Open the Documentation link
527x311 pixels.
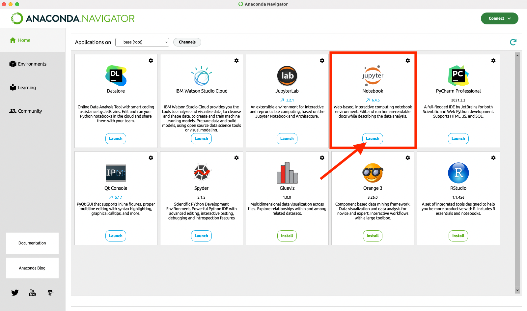tap(32, 243)
